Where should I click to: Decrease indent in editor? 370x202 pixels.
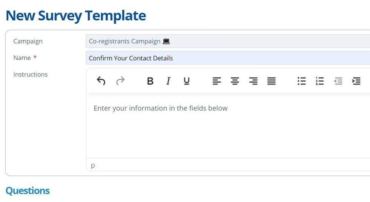[x=338, y=81]
